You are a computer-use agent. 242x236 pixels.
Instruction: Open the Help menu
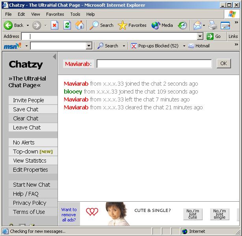[x=90, y=14]
